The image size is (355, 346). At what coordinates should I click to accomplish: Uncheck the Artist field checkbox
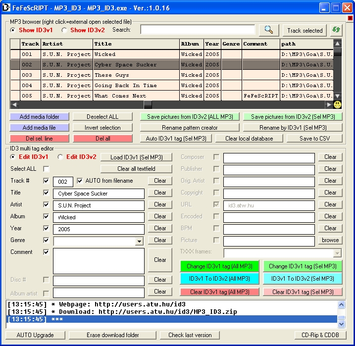coord(46,204)
